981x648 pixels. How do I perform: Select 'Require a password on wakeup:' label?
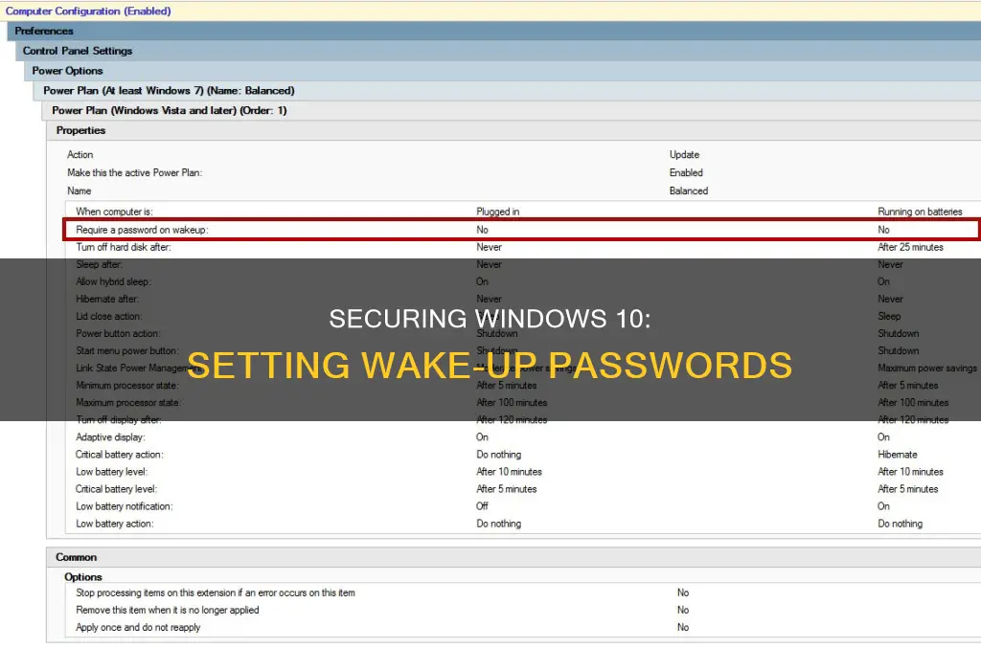(x=142, y=230)
